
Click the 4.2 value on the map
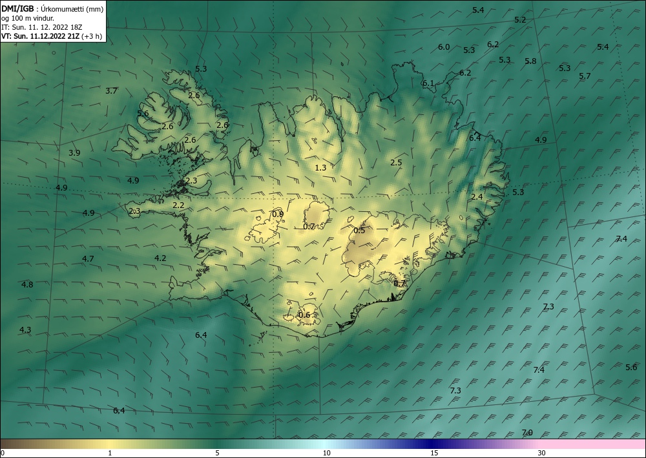160,258
